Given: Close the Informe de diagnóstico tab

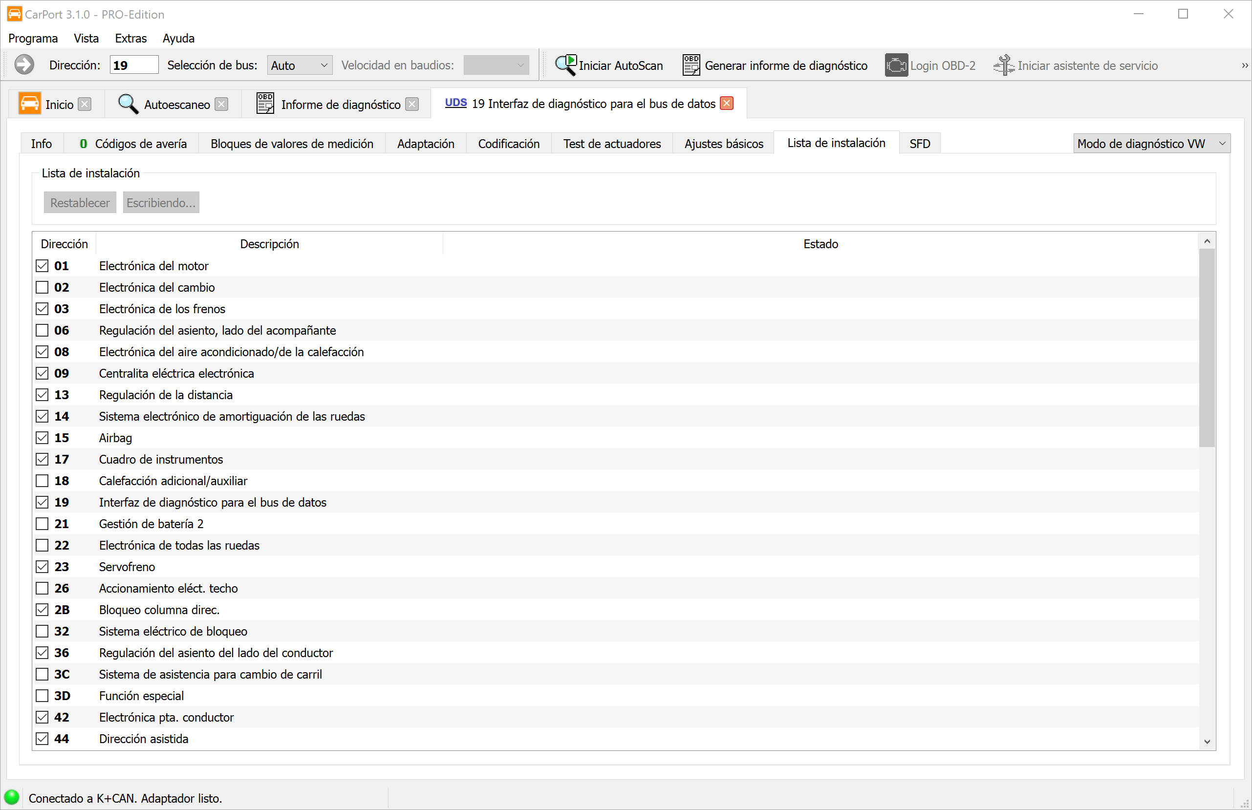Looking at the screenshot, I should 412,104.
